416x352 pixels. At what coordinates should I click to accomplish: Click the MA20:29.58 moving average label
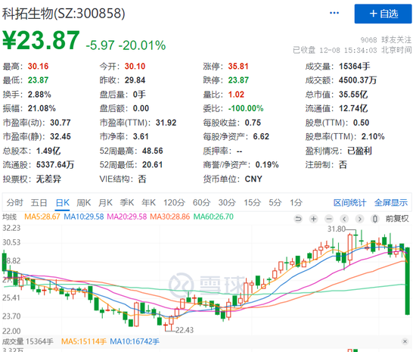tap(127, 216)
